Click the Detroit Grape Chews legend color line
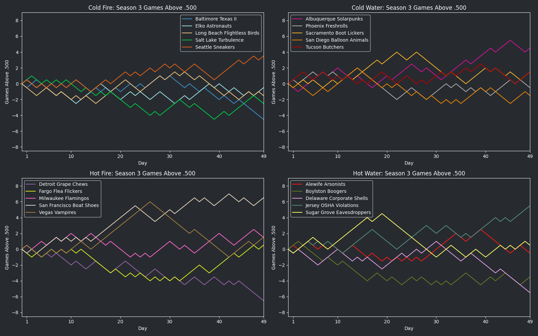This screenshot has width=538, height=336. tap(31, 184)
